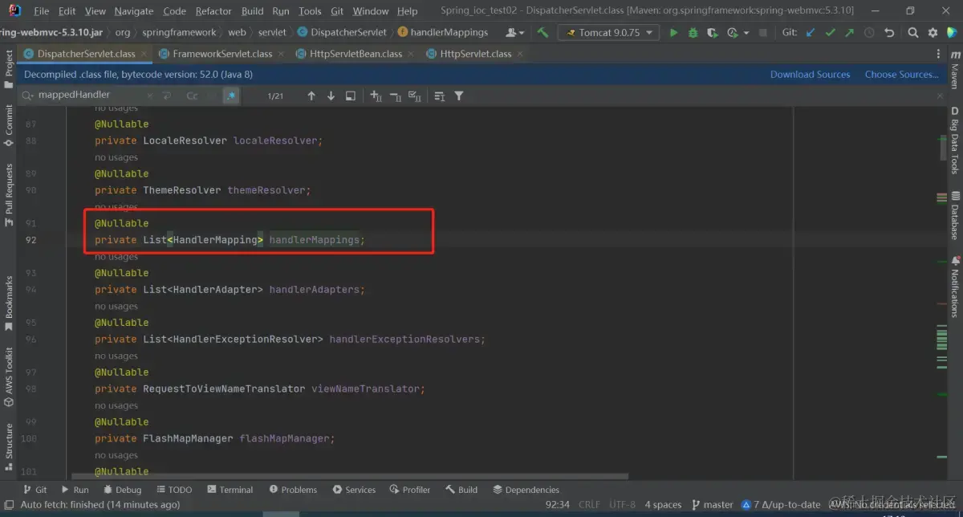This screenshot has width=963, height=517.
Task: Run Tomcat with the green play icon
Action: point(673,33)
